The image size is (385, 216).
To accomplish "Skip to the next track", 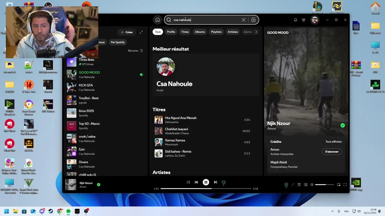I will point(215,182).
